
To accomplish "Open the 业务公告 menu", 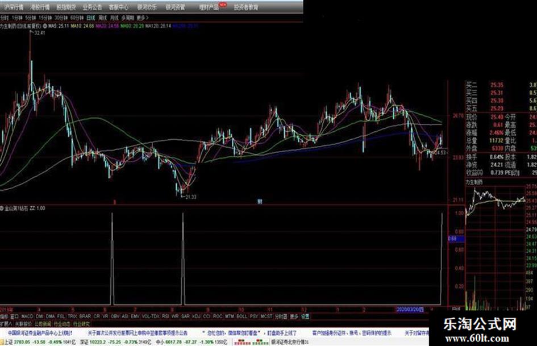I will [x=92, y=7].
